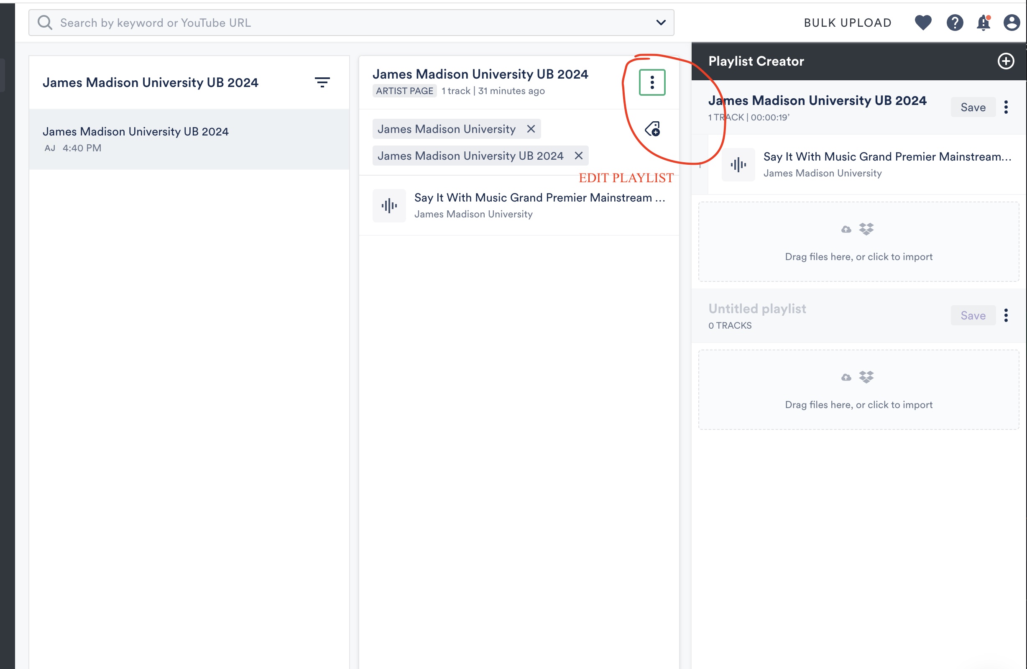The image size is (1027, 669).
Task: Open the user account profile icon
Action: 1012,23
